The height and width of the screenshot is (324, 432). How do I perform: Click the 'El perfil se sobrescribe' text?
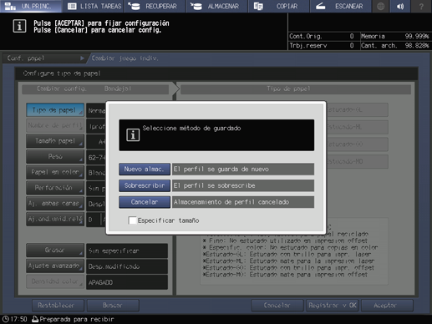click(x=214, y=185)
